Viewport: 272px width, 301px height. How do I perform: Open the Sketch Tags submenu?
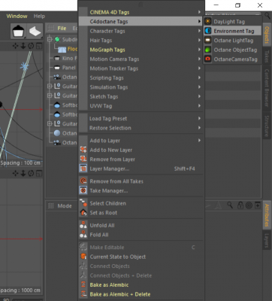tap(141, 96)
